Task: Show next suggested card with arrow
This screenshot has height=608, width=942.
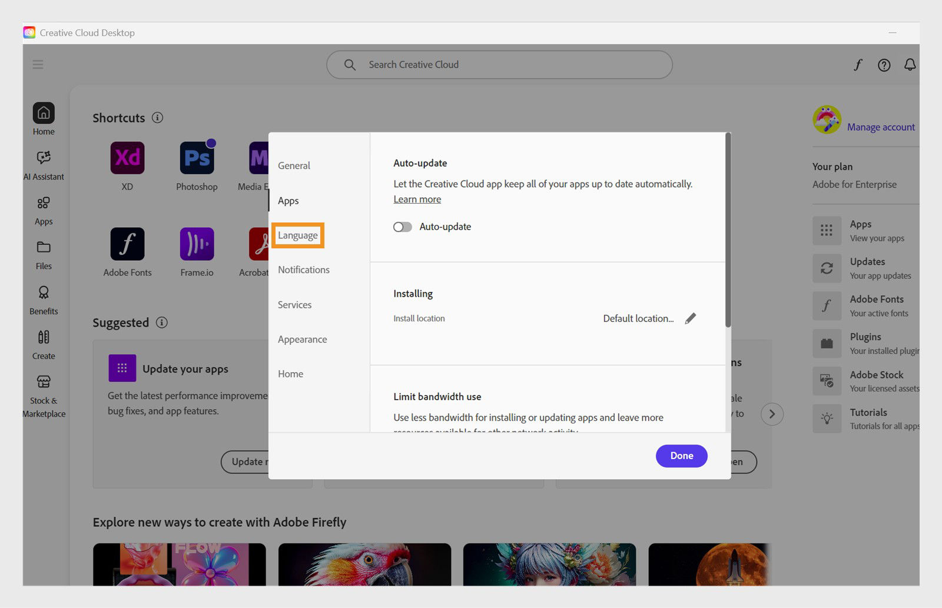Action: click(772, 414)
